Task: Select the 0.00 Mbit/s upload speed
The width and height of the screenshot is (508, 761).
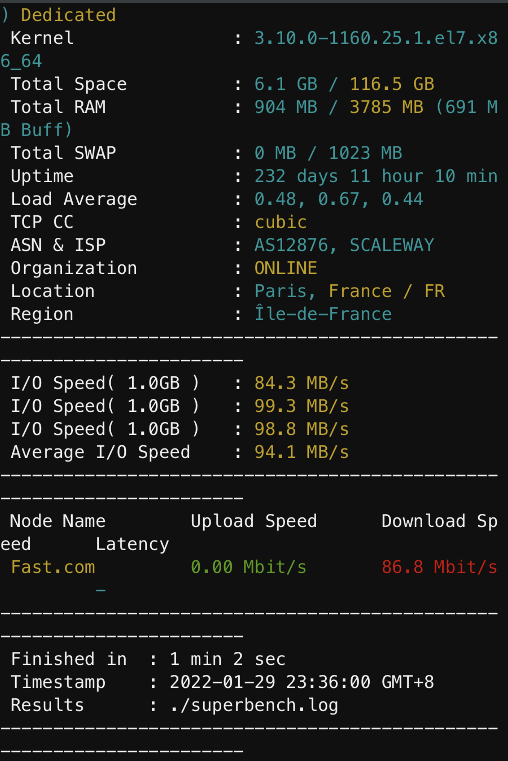Action: (249, 567)
